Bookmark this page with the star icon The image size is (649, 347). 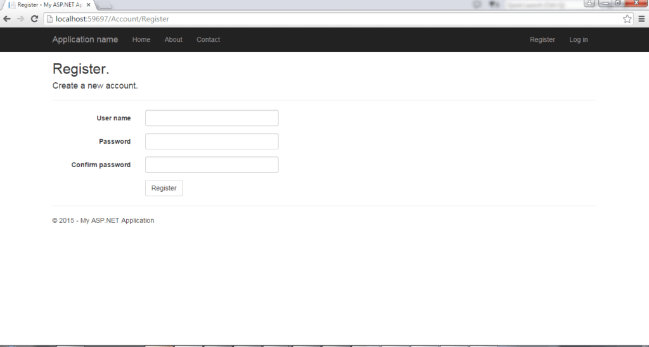coord(627,19)
